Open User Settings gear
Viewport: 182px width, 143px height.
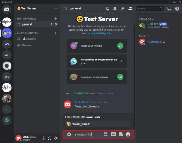click(x=56, y=138)
